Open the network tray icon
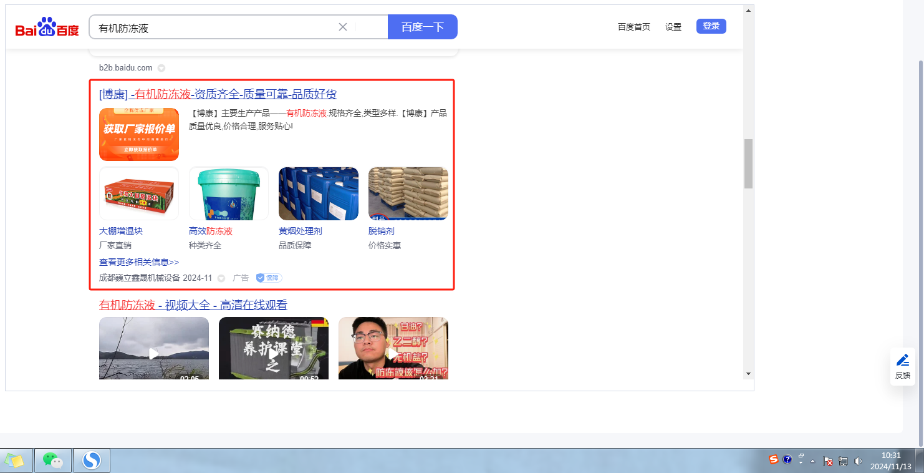The height and width of the screenshot is (473, 924). [843, 461]
